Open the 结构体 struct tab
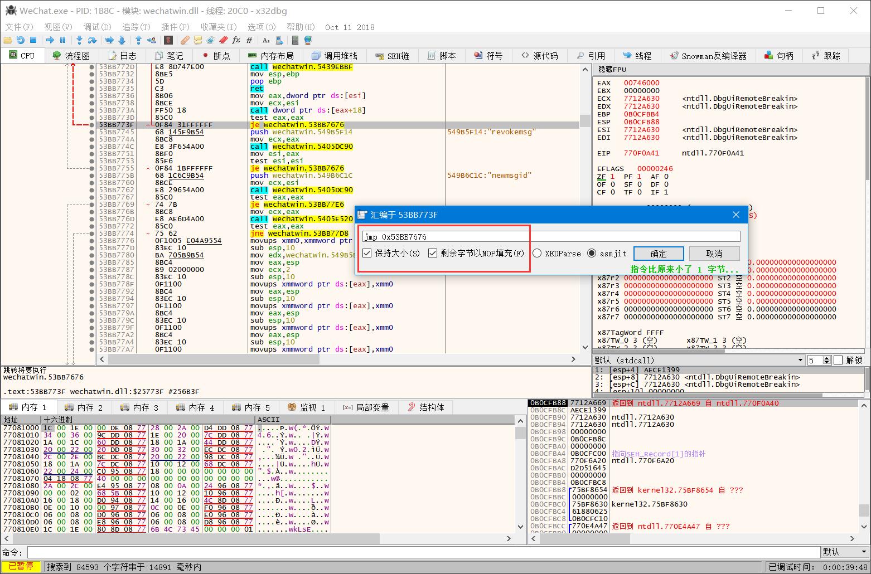Screen dimensions: 871x574 click(x=426, y=407)
